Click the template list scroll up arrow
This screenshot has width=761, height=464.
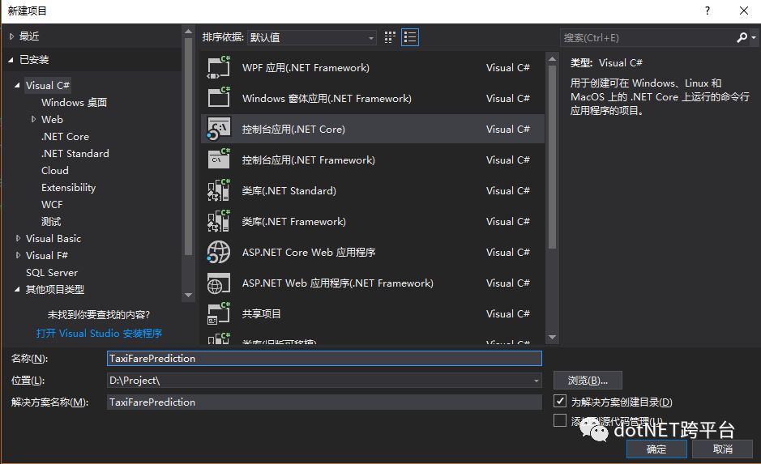[552, 58]
